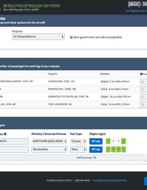The height and width of the screenshot is (190, 147).
Task: Toggle leg 3 for the Bombardier passenger
Action: [118, 149]
